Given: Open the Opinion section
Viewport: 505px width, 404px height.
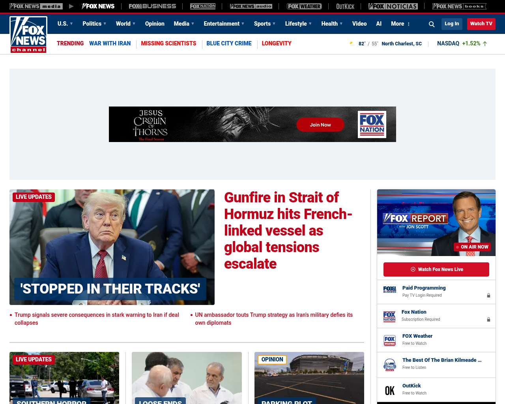Looking at the screenshot, I should pyautogui.click(x=155, y=24).
